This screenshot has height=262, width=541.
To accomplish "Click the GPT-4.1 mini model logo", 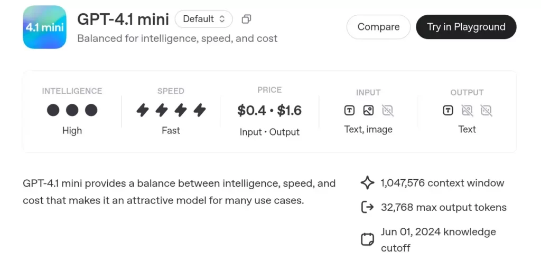I will coord(44,27).
